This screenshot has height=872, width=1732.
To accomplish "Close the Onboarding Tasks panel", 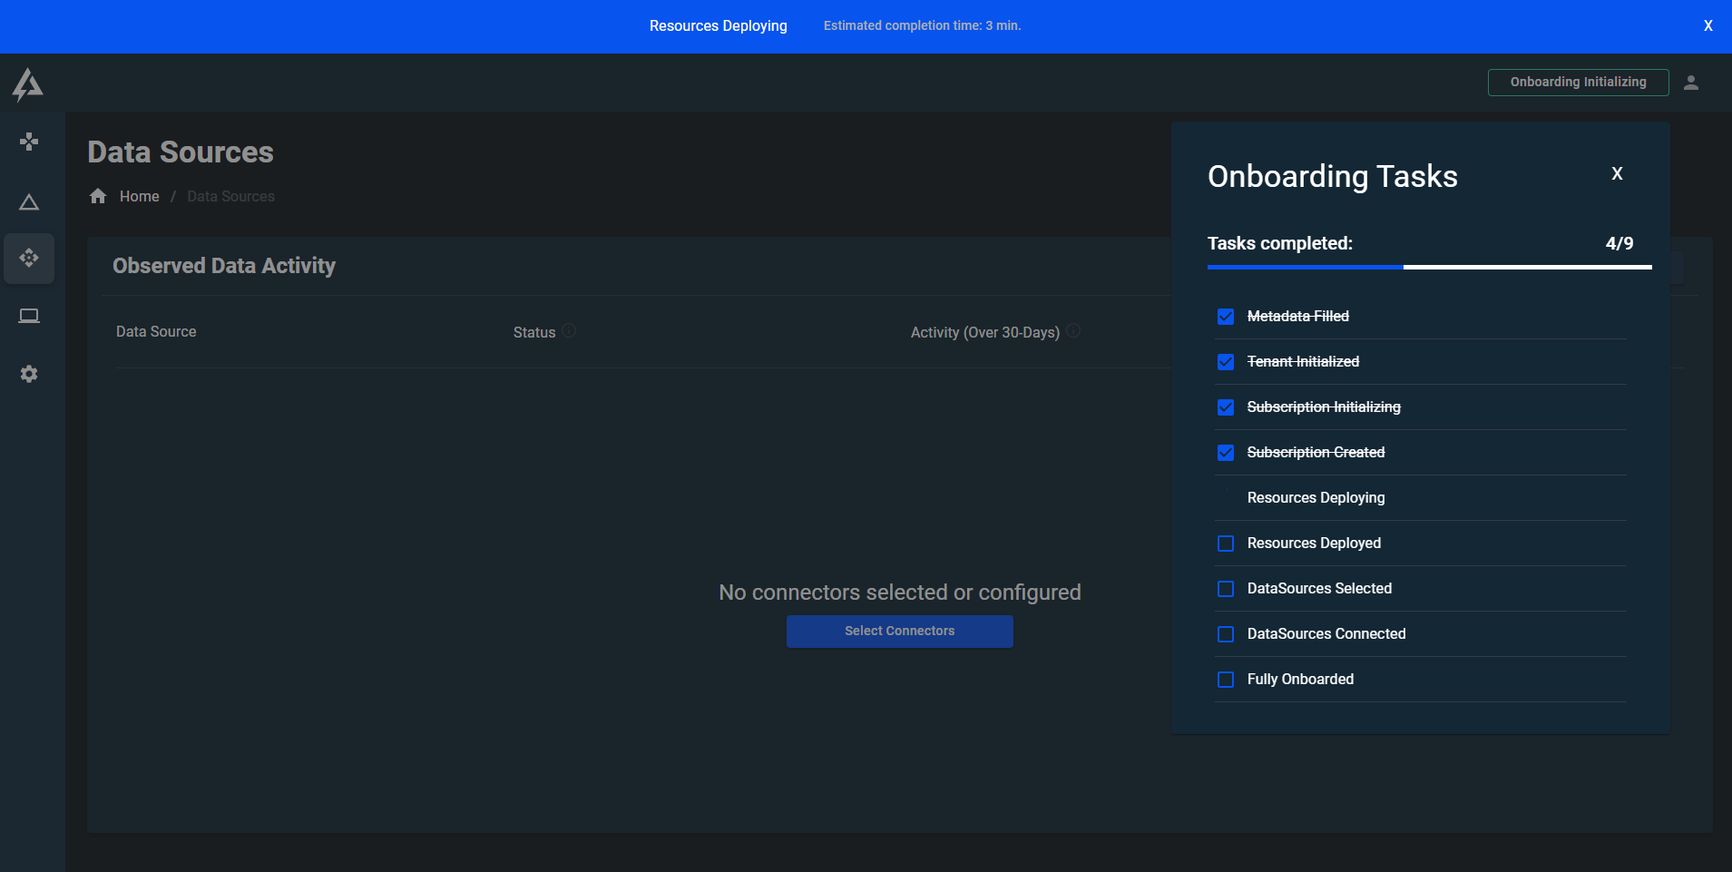I will [1617, 173].
